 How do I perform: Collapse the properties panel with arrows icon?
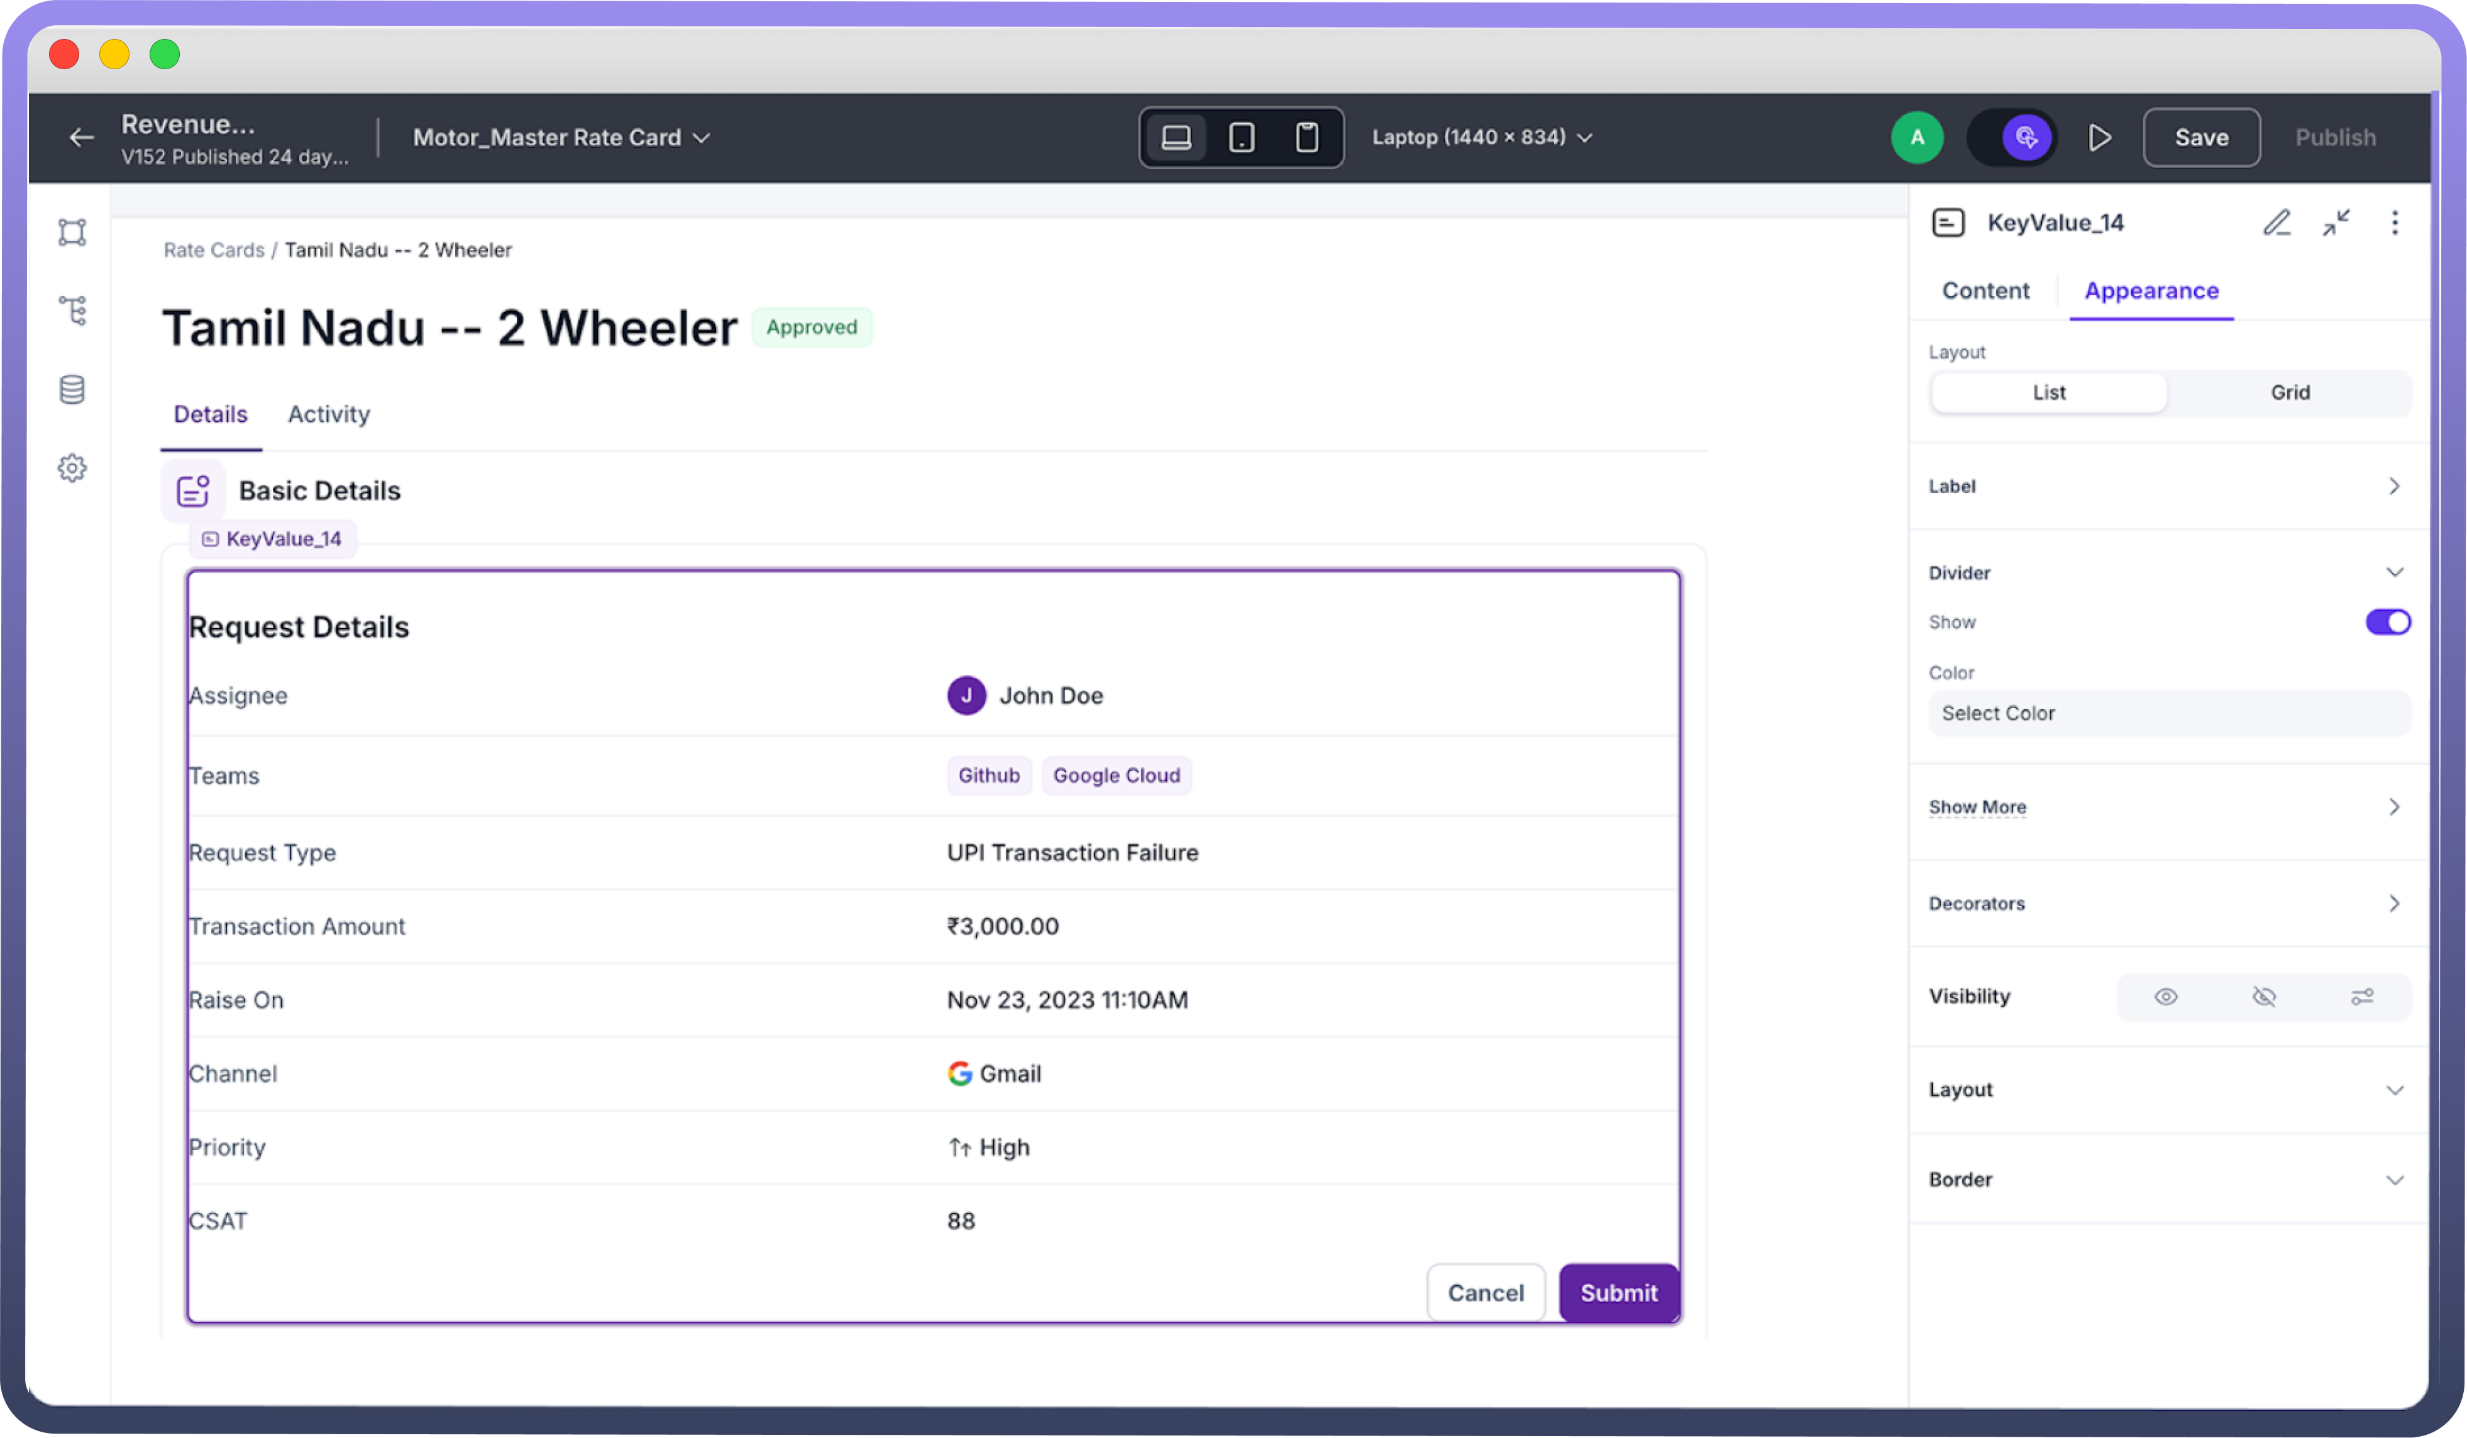(2336, 223)
